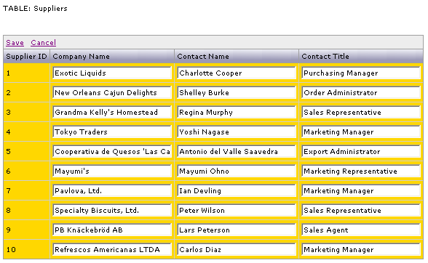Select supplier ID cell 5
The height and width of the screenshot is (263, 428).
26,152
